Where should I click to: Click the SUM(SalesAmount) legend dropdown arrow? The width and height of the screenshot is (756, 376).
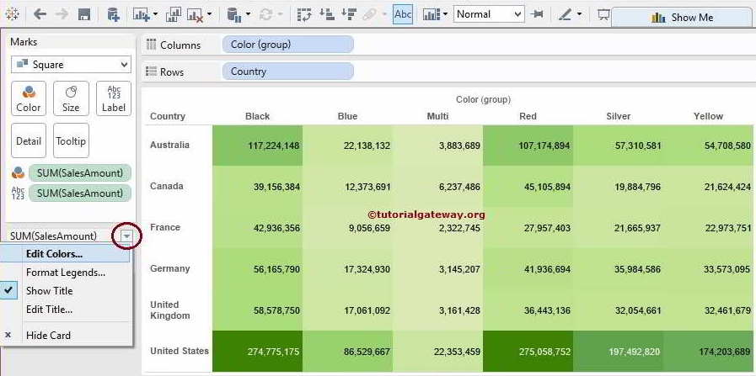[x=126, y=236]
